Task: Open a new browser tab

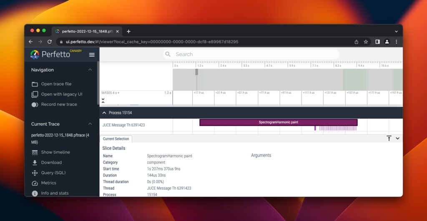Action: pos(128,32)
